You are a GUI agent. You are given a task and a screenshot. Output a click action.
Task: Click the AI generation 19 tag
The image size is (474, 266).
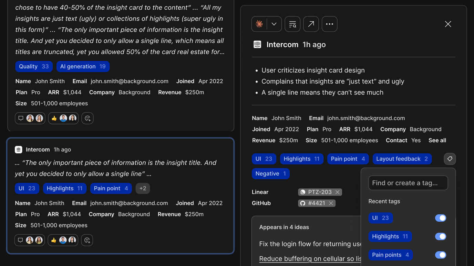[83, 66]
